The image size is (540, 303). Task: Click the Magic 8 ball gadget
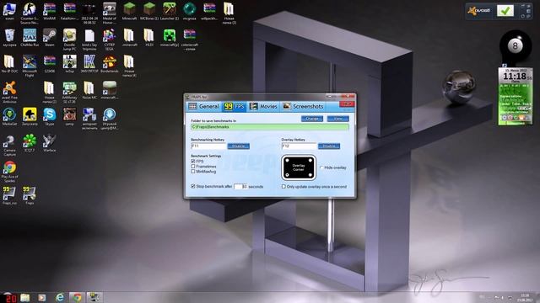(x=516, y=45)
